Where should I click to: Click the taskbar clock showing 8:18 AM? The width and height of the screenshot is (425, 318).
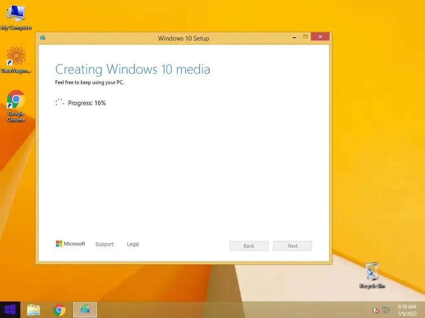pos(407,310)
